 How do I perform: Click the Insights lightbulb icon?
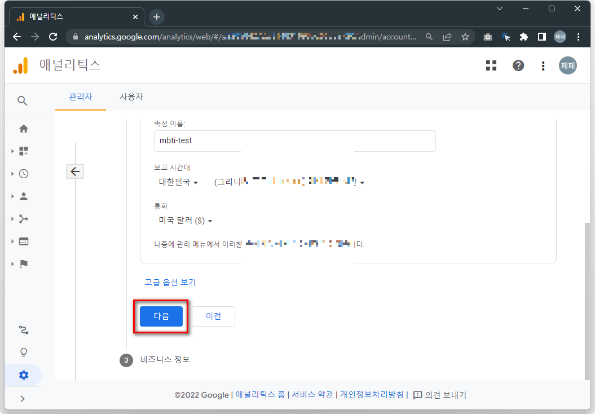click(x=23, y=352)
